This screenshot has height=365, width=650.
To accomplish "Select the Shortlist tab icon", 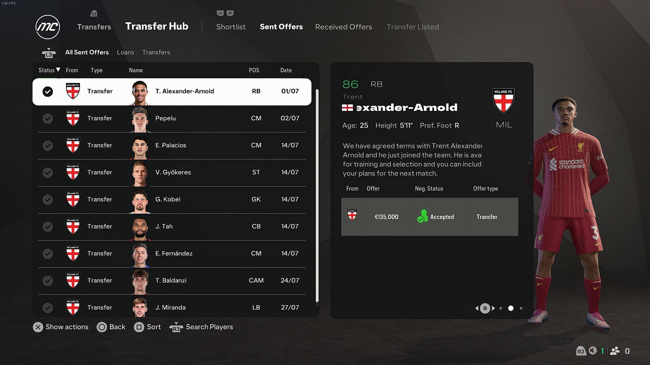I will 230,27.
